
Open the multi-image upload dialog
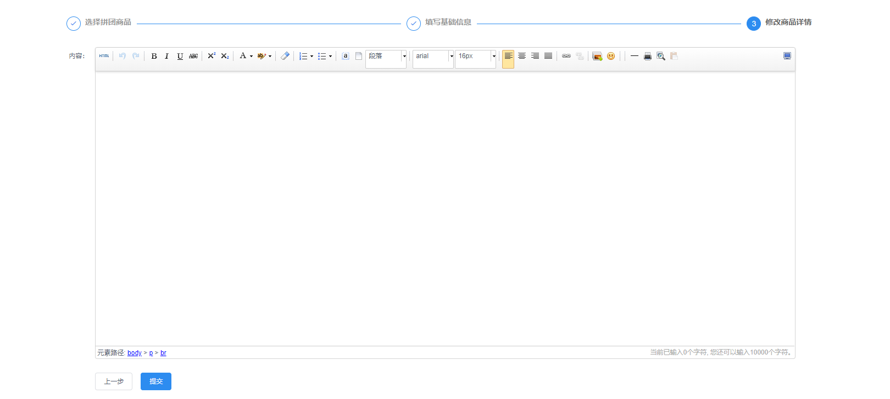tap(597, 56)
